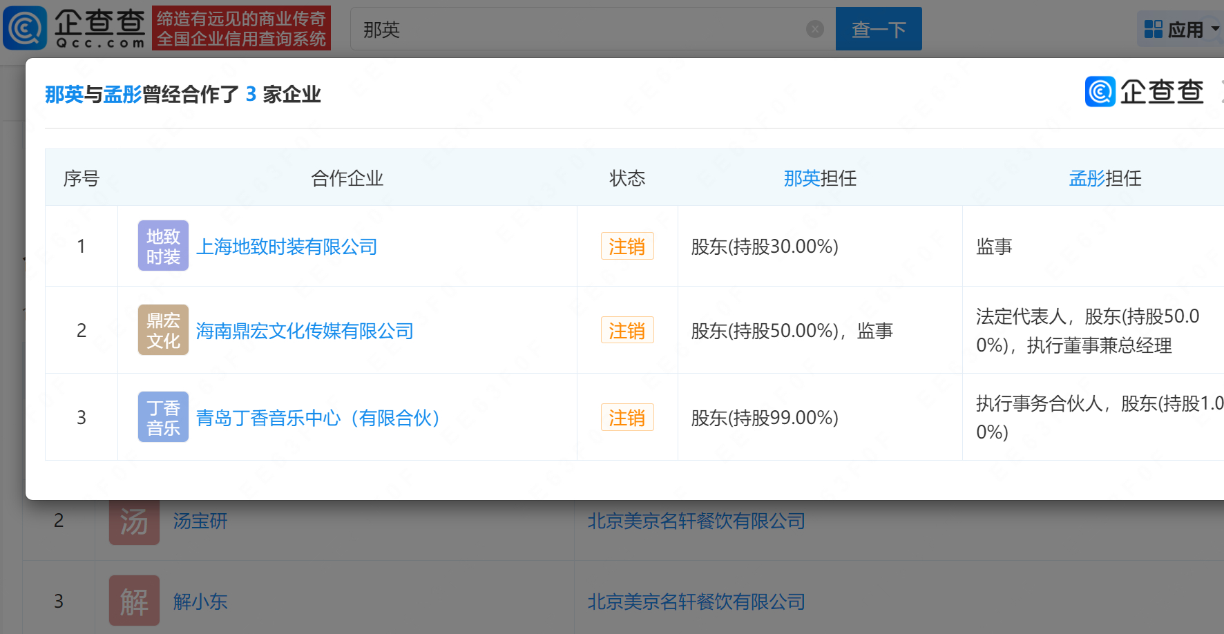Click the 鼎宏文化 company logo thumbnail
This screenshot has height=634, width=1224.
point(163,330)
